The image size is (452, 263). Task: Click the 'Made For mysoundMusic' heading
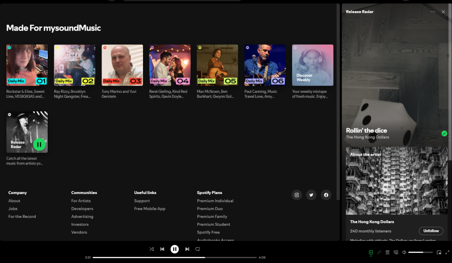53,28
